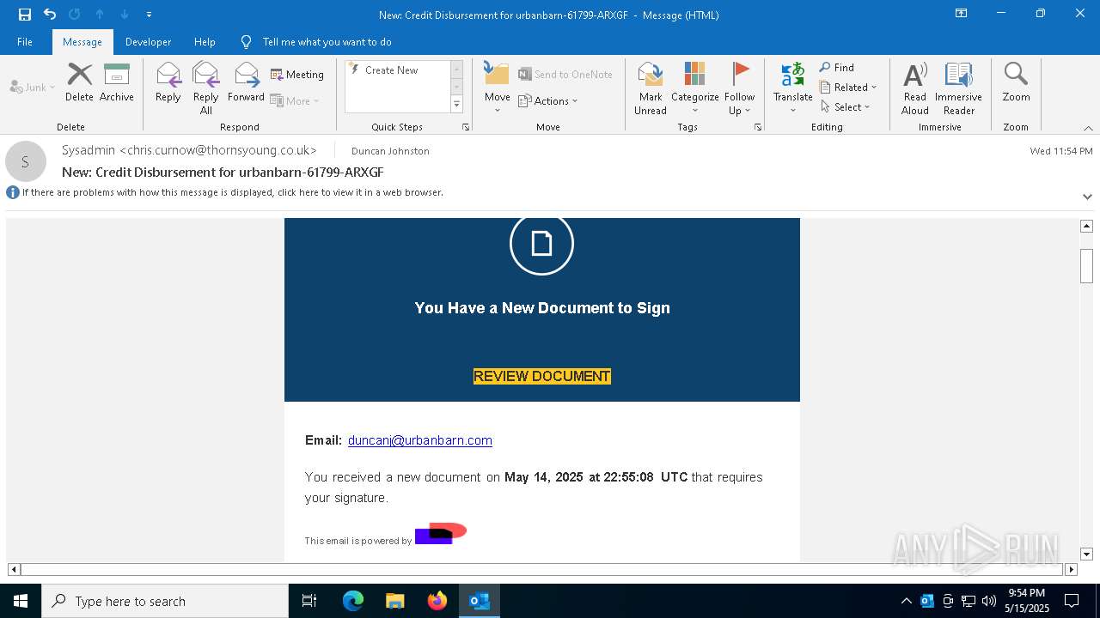Delete this message
The height and width of the screenshot is (618, 1100).
coord(79,83)
